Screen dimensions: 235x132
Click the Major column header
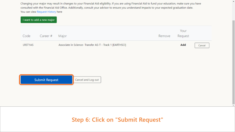pyautogui.click(x=63, y=36)
